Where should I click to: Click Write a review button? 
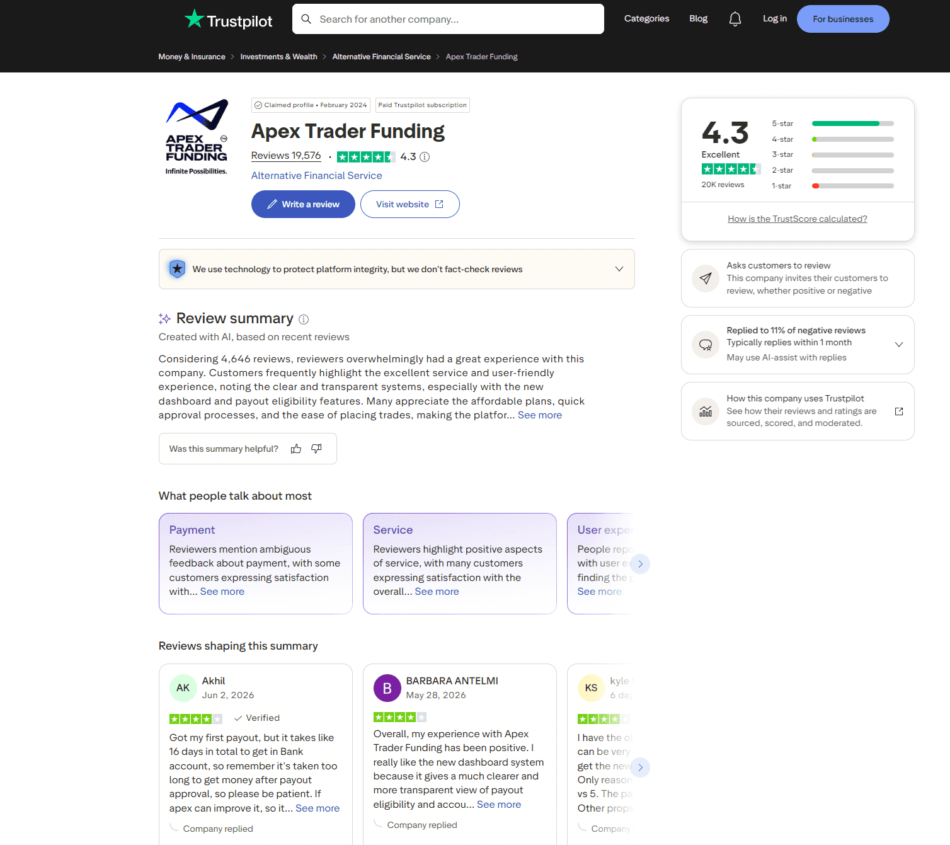click(303, 204)
